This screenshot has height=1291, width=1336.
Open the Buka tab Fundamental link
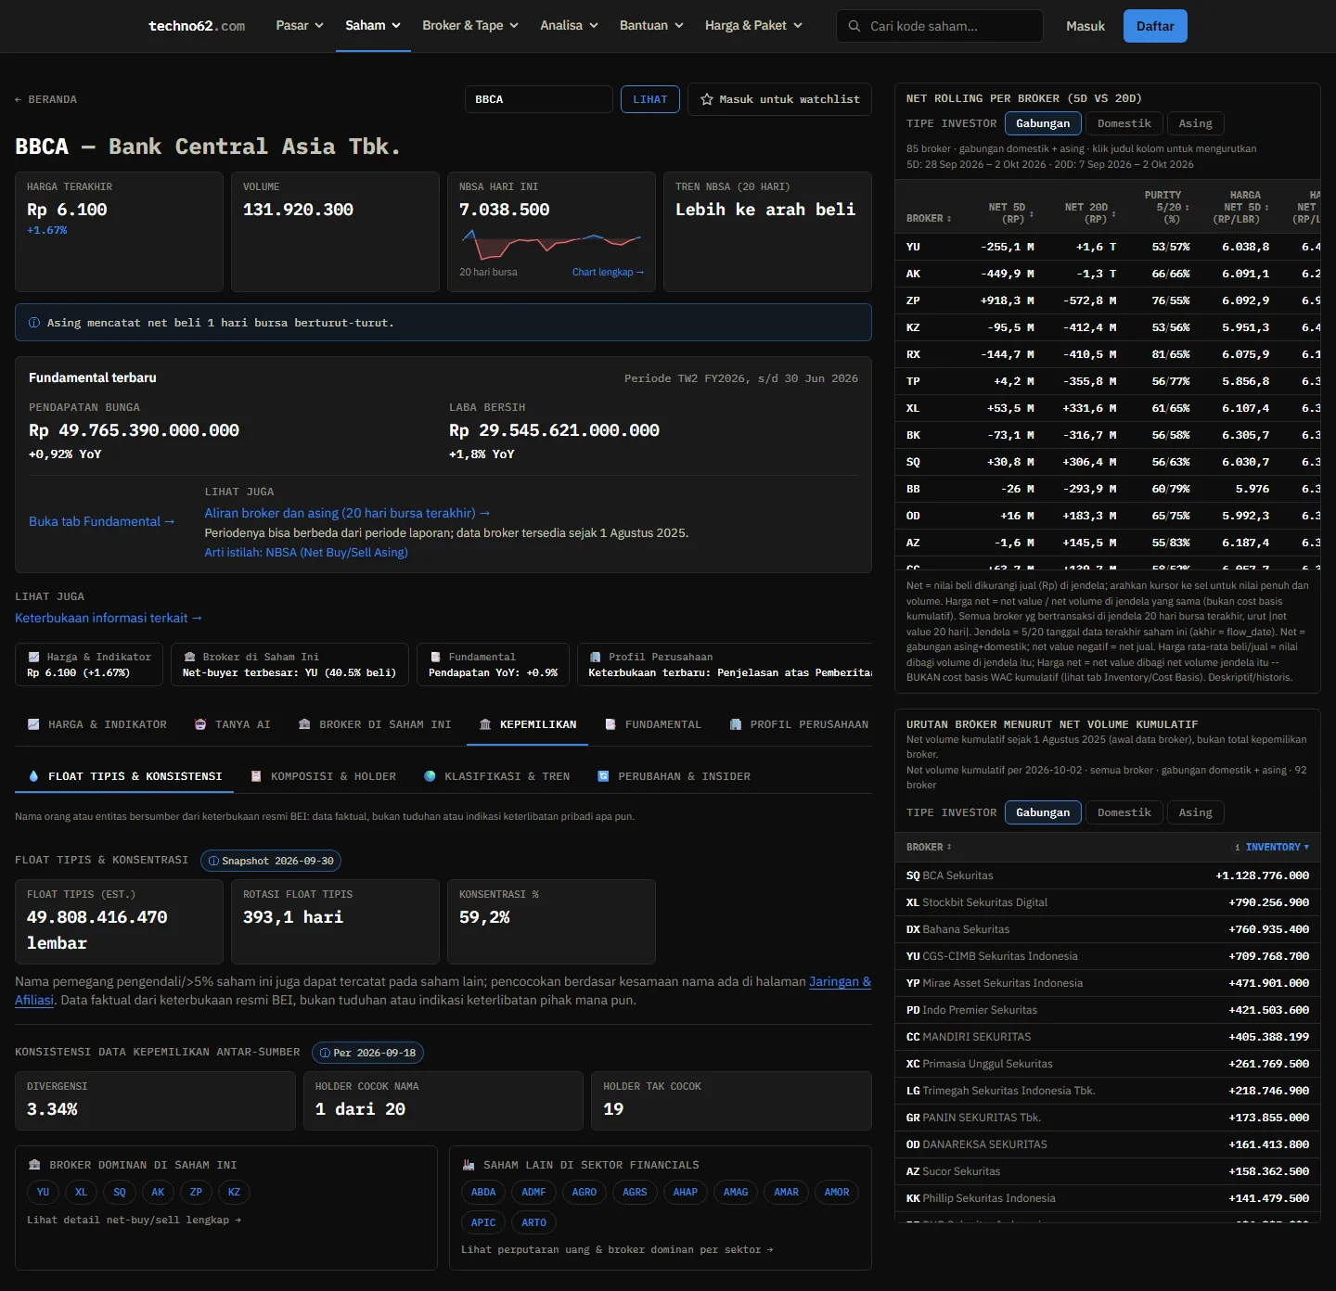click(x=102, y=521)
